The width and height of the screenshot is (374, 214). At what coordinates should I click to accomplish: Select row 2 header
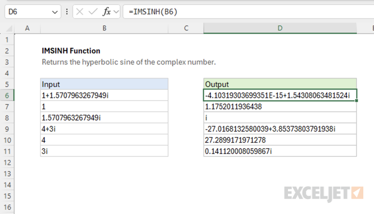pyautogui.click(x=7, y=51)
